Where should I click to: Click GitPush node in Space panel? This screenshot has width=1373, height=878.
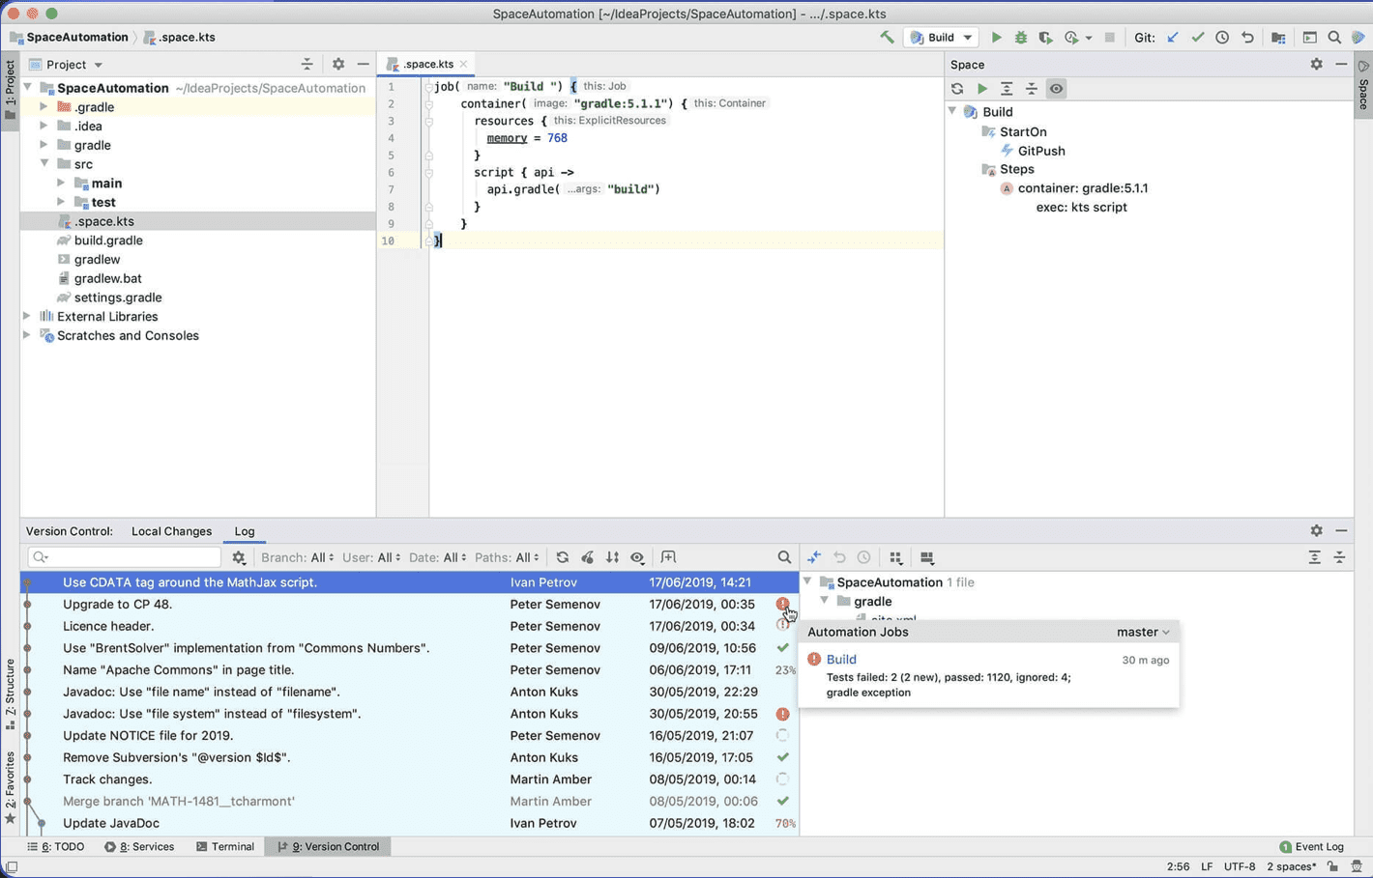(x=1041, y=151)
